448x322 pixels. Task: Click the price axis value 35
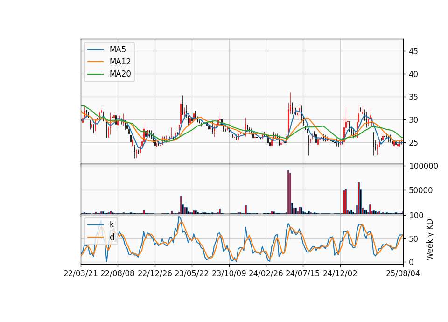pos(413,97)
